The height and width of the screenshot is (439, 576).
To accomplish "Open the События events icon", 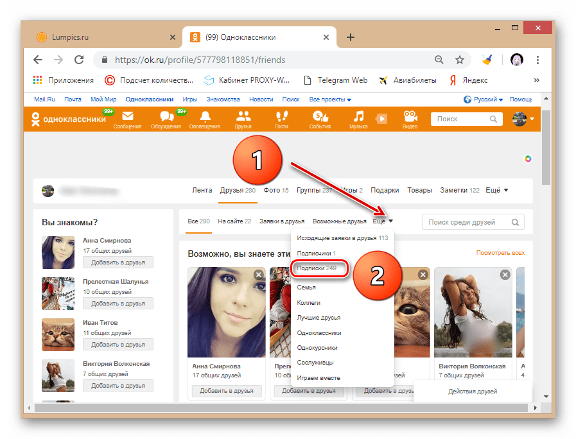I will click(x=320, y=119).
